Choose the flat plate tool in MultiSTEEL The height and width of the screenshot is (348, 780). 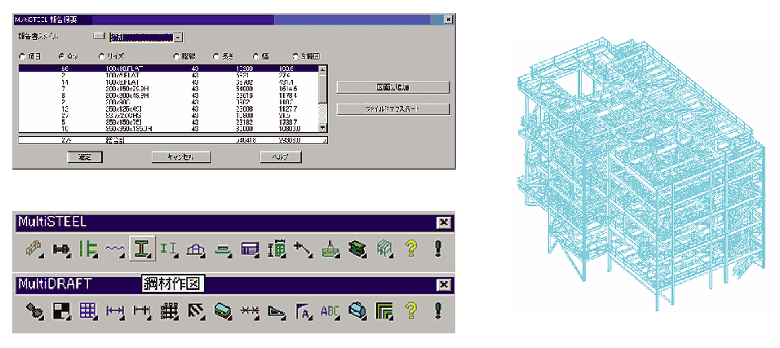click(x=223, y=249)
